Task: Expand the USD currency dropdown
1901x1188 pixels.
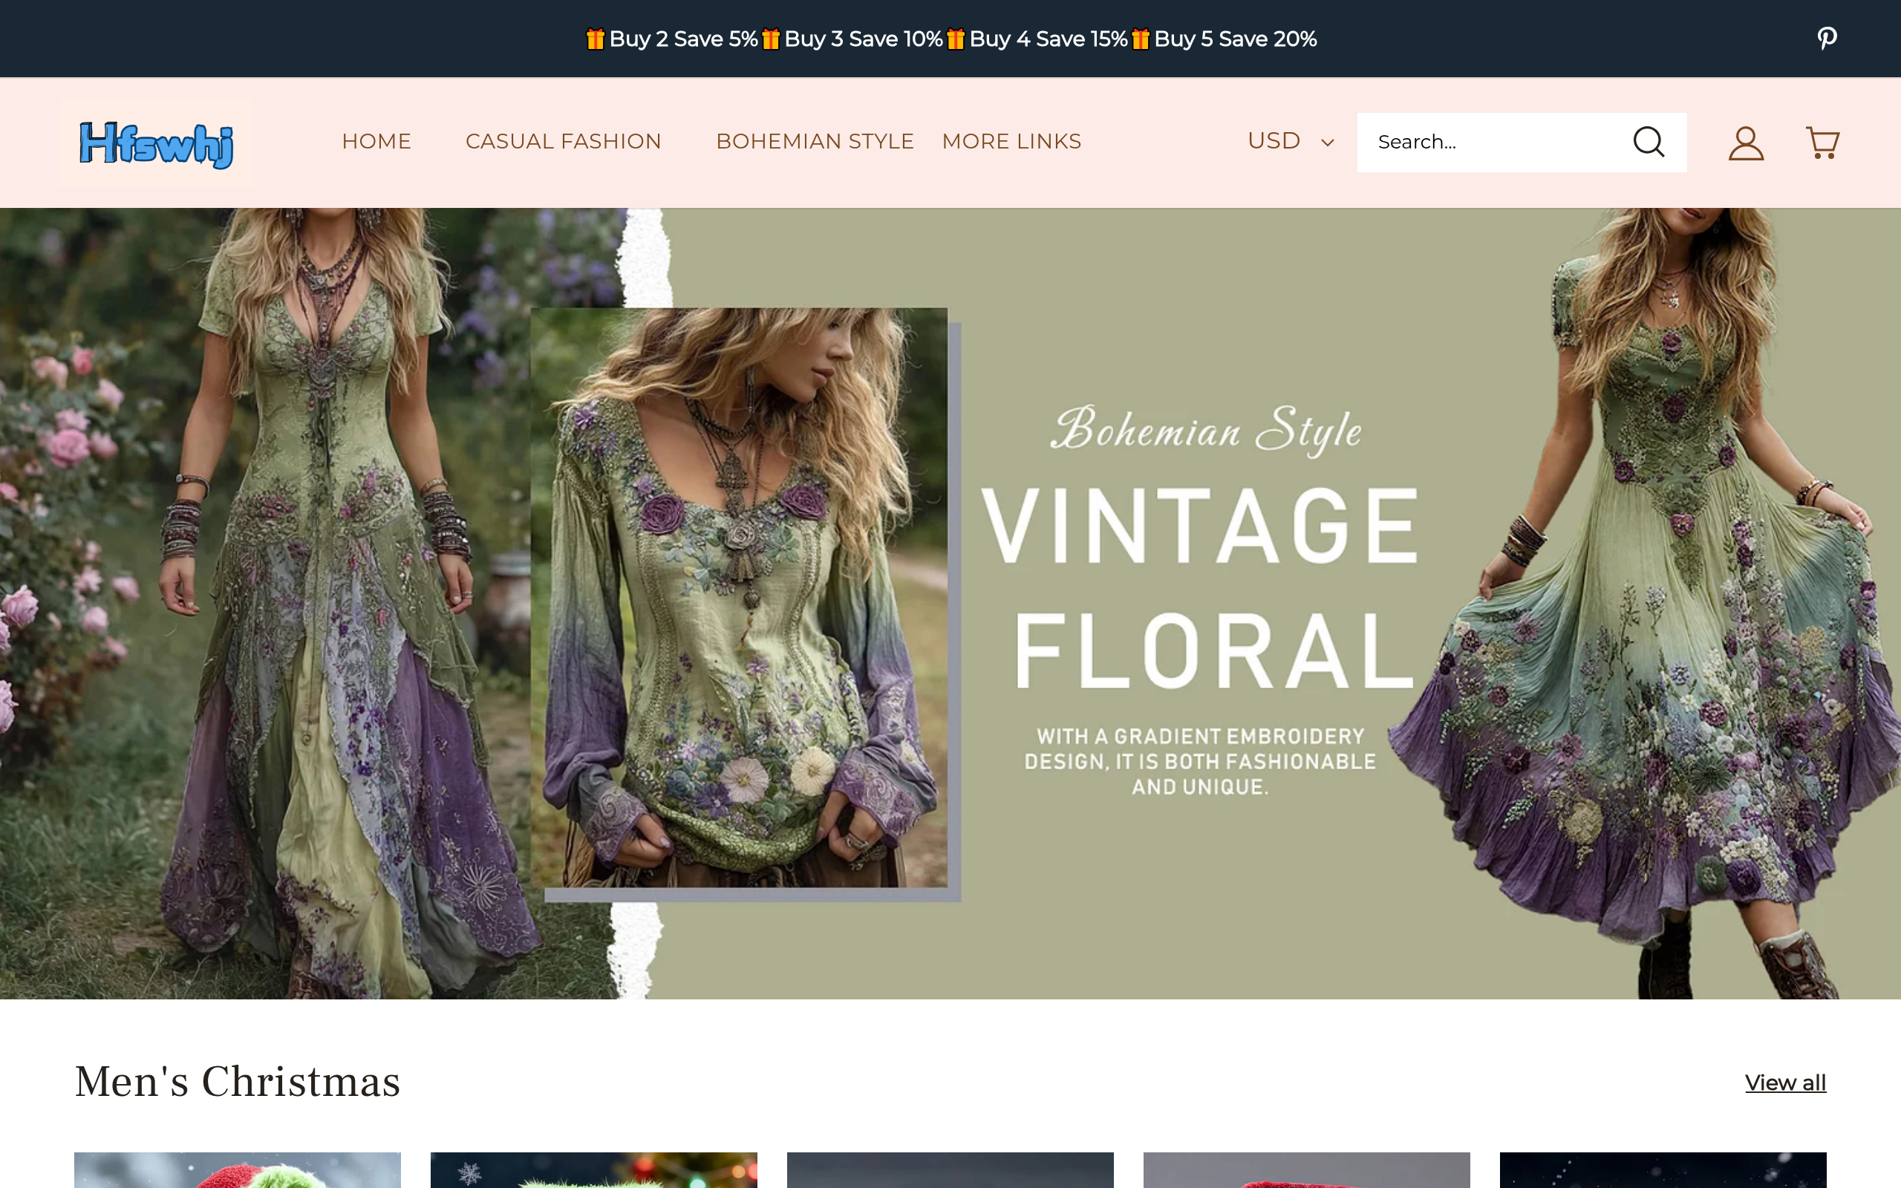Action: [x=1274, y=141]
